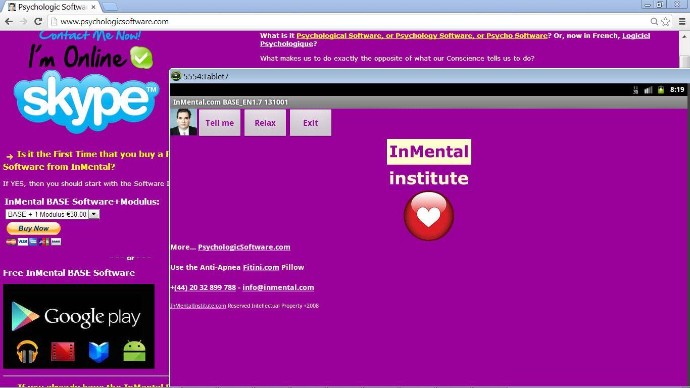
Task: Click the Skype logo contact image
Action: click(86, 101)
